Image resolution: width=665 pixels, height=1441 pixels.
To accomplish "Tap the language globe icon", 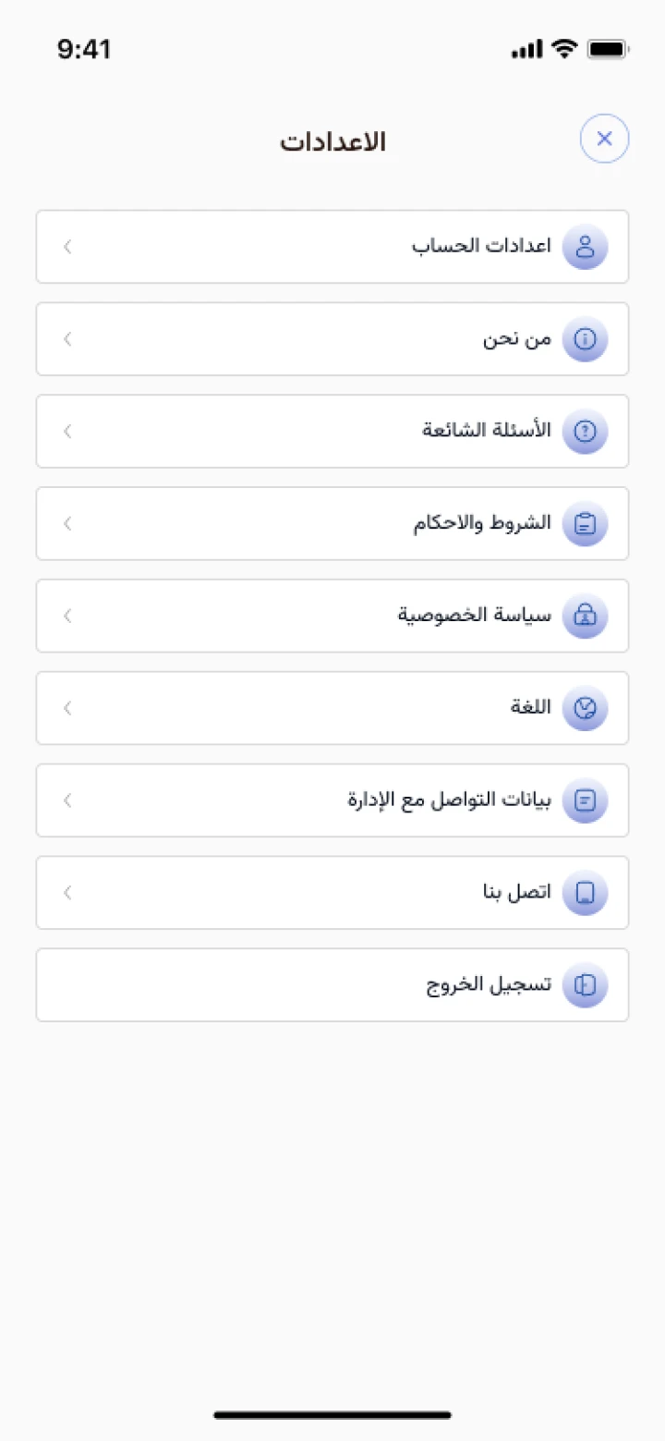I will pyautogui.click(x=585, y=709).
